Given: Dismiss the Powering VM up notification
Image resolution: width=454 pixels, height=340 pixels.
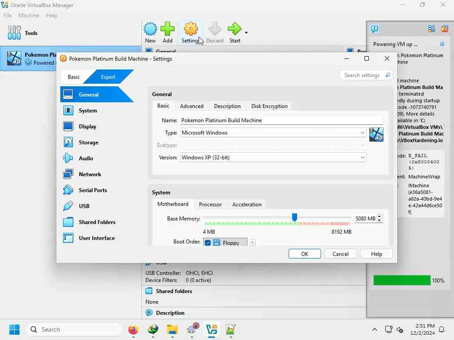Looking at the screenshot, I should point(442,44).
